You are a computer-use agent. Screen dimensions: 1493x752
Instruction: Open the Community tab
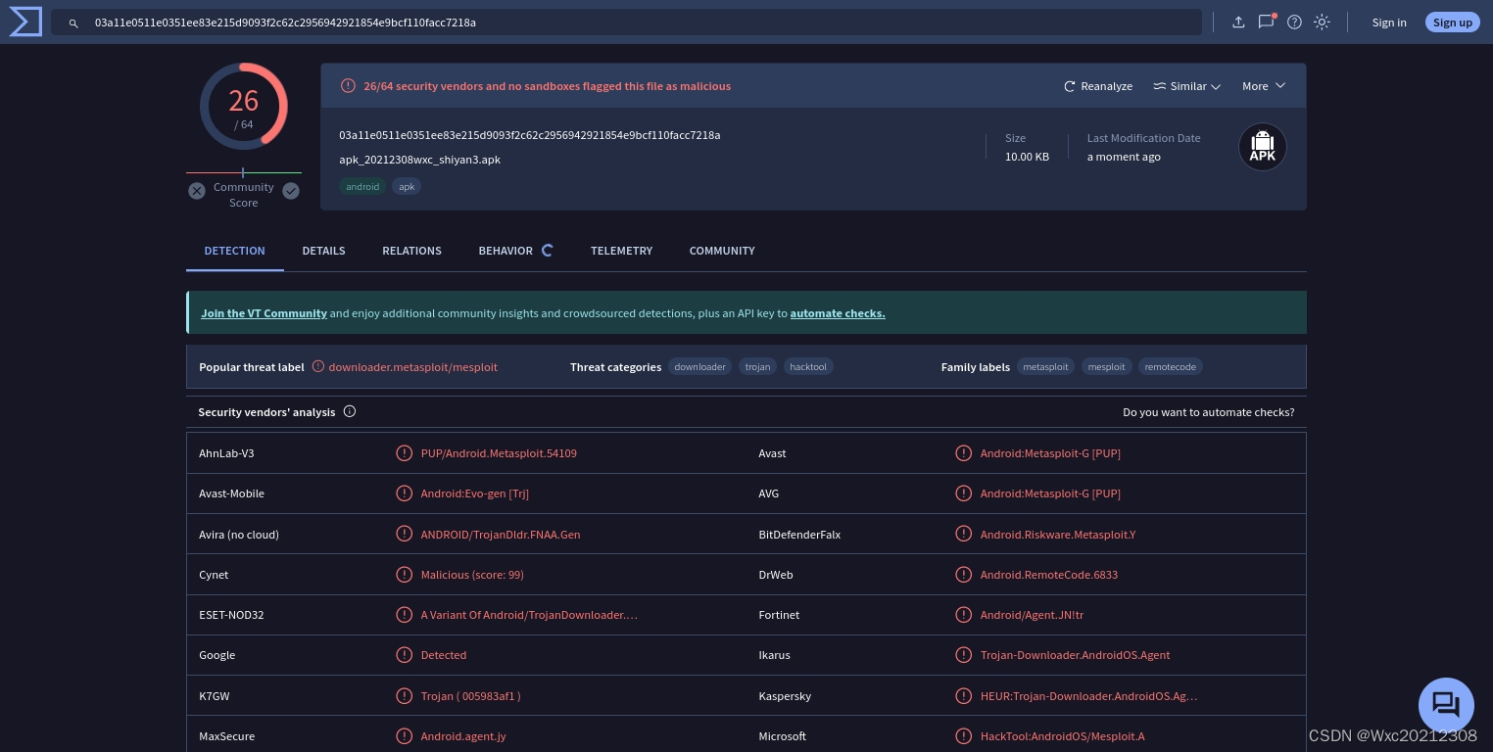[x=722, y=251]
